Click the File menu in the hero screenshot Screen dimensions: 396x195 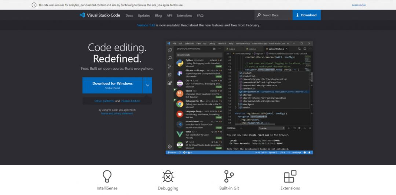pos(174,43)
